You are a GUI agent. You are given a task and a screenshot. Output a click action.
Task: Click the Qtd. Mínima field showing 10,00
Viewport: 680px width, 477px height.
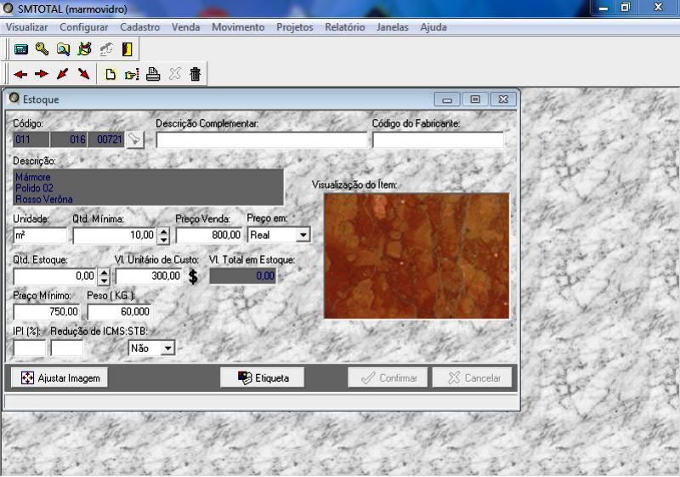115,236
